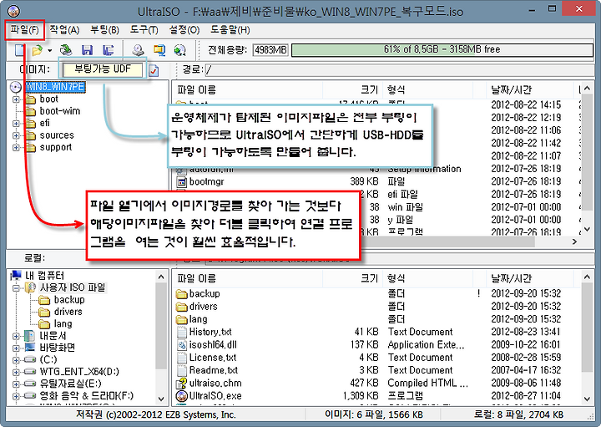Image resolution: width=601 pixels, height=427 pixels.
Task: Click the disc icon beside WIN8_WIN7PE
Action: click(x=16, y=87)
